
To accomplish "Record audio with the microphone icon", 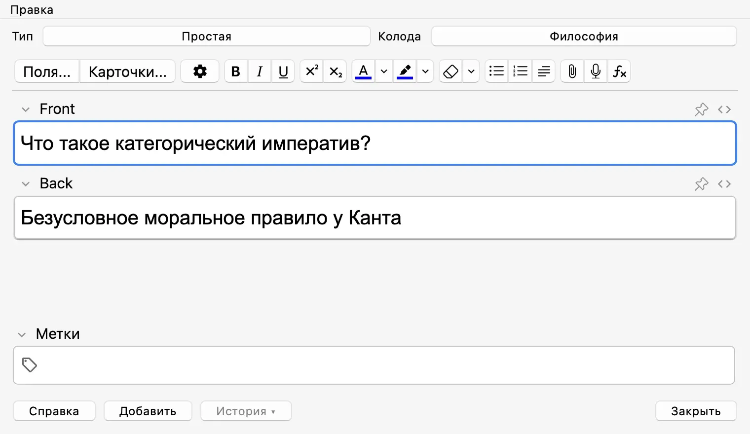I will [596, 72].
